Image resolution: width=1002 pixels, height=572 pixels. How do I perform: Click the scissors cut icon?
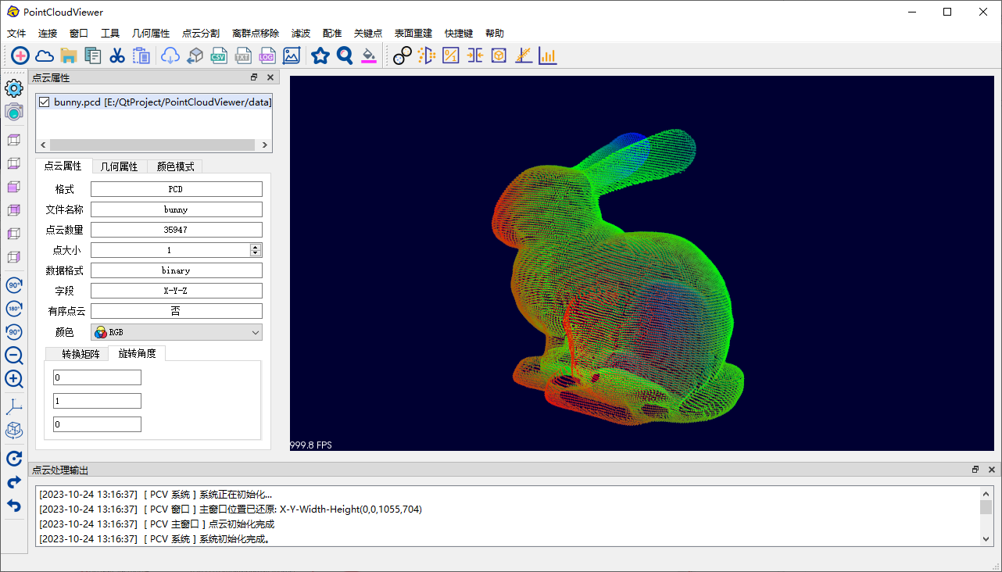pyautogui.click(x=117, y=55)
